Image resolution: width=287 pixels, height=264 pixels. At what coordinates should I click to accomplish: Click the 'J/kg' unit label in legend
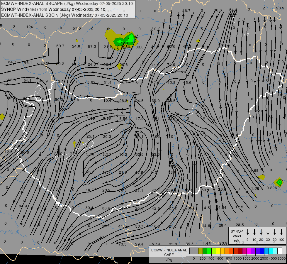click(x=169, y=260)
